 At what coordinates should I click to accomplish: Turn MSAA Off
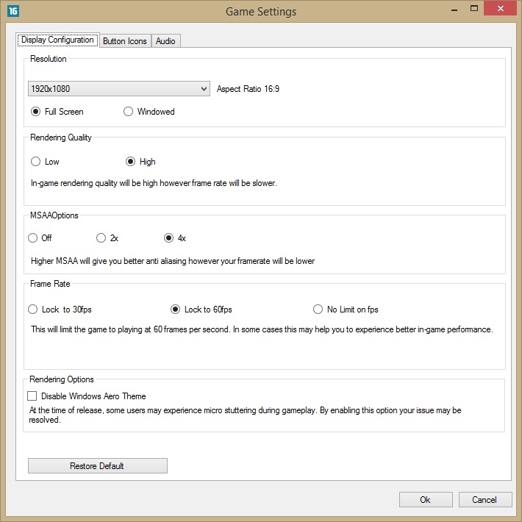[x=32, y=238]
